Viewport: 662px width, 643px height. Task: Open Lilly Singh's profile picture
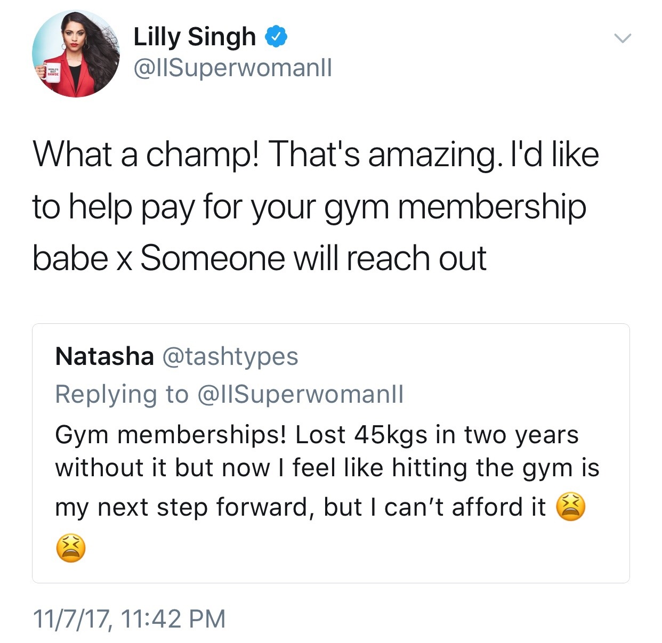coord(76,54)
